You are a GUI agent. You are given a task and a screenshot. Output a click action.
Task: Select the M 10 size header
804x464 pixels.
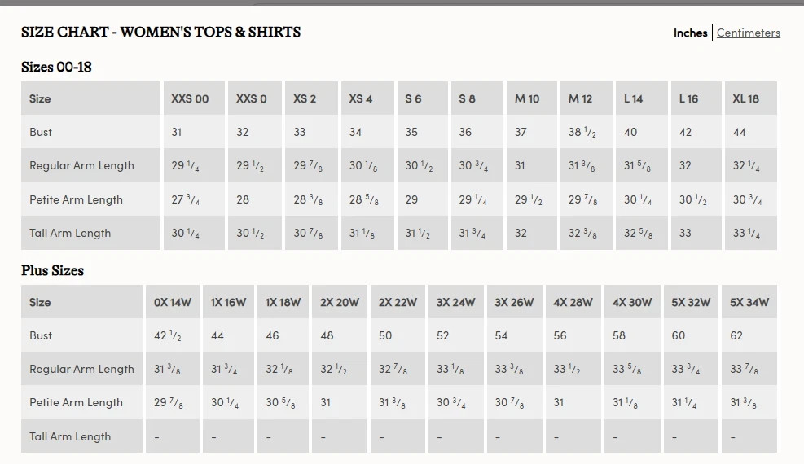(527, 98)
